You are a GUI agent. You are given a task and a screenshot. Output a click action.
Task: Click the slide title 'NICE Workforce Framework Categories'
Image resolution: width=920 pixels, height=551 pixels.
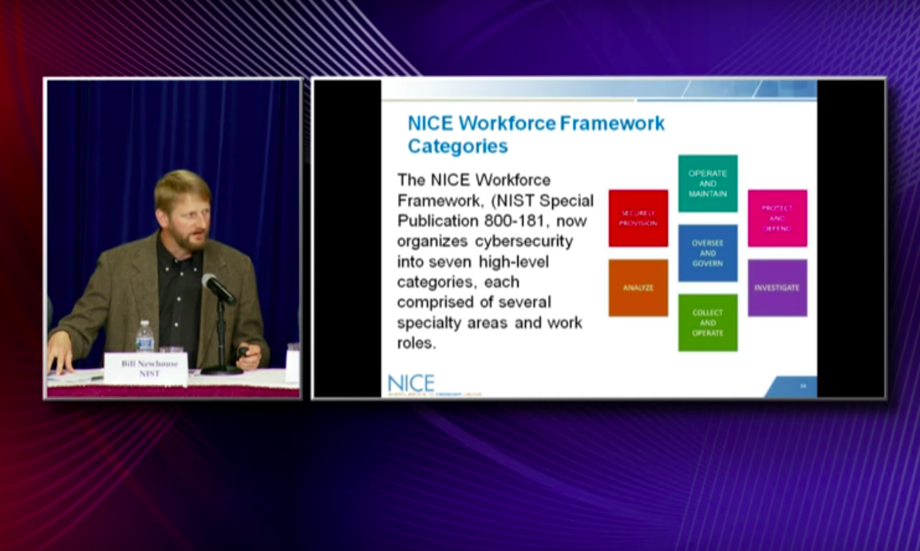point(536,134)
